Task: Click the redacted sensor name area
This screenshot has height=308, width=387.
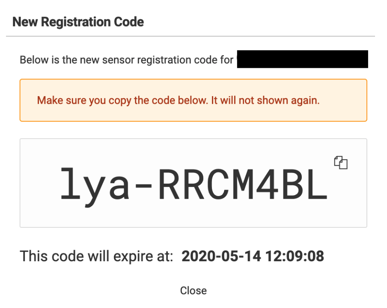Action: point(302,59)
